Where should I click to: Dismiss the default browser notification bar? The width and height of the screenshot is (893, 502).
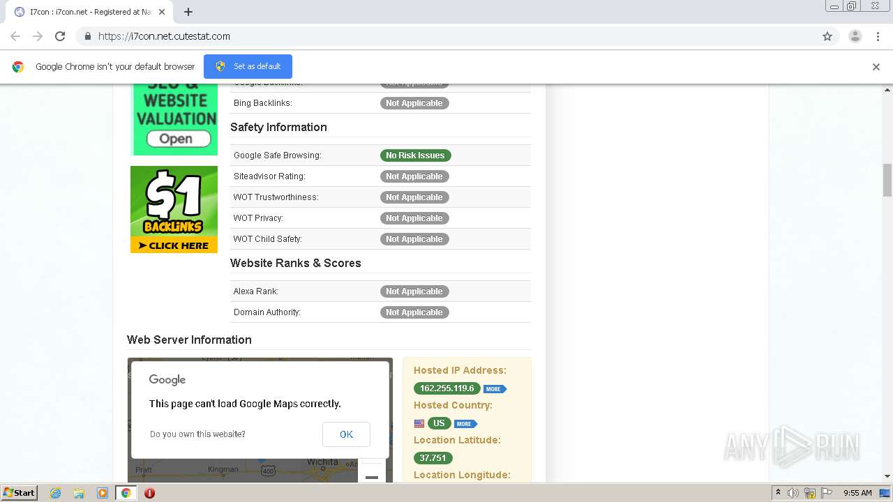tap(876, 67)
